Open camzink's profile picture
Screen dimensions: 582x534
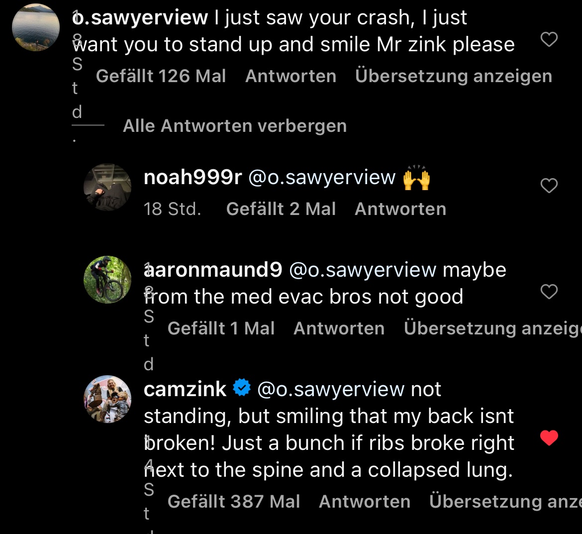(x=107, y=399)
